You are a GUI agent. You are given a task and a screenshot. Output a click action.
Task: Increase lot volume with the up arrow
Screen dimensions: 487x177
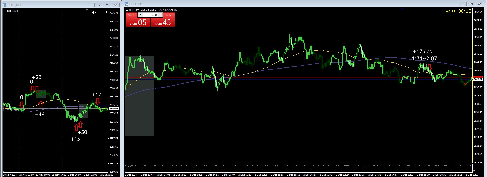tap(160, 15)
